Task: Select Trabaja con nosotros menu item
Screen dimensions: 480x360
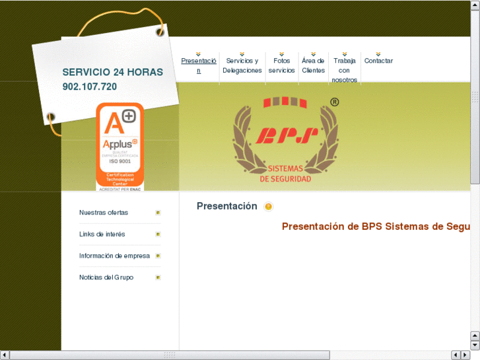Action: (345, 70)
